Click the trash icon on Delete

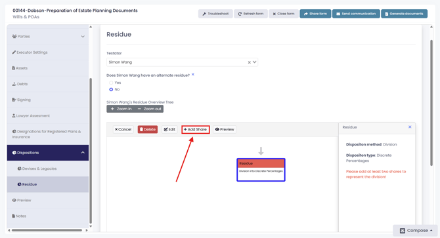click(141, 129)
